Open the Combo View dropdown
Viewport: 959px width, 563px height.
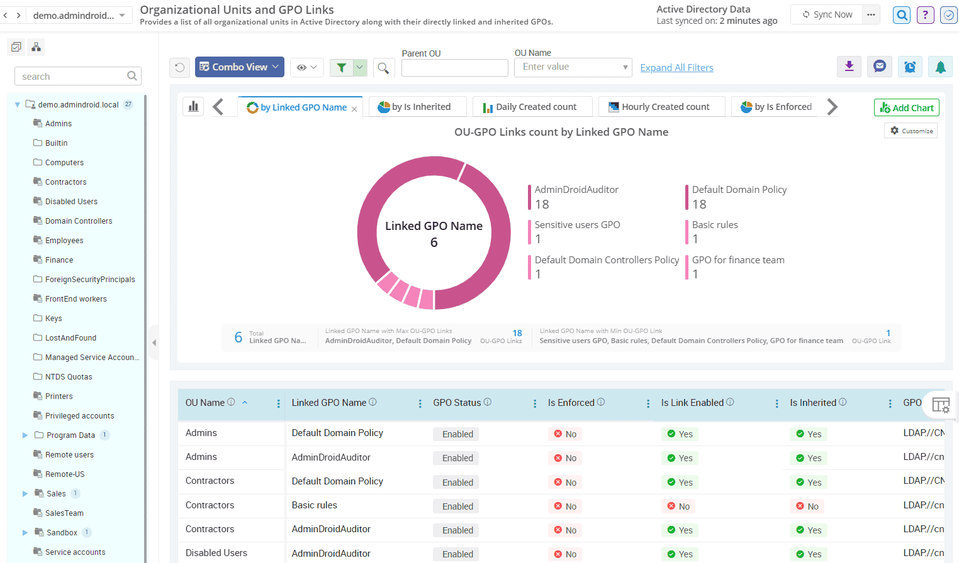(239, 67)
